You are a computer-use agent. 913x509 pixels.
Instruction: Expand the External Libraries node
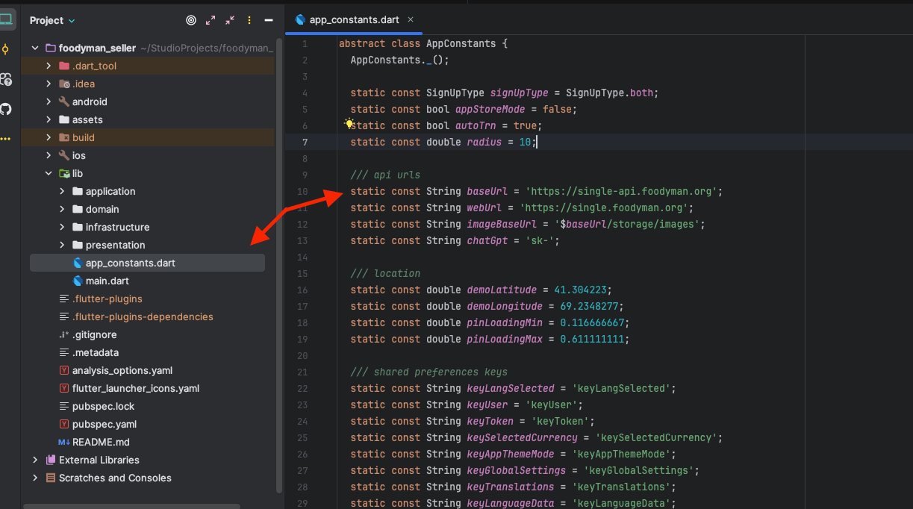pos(35,460)
